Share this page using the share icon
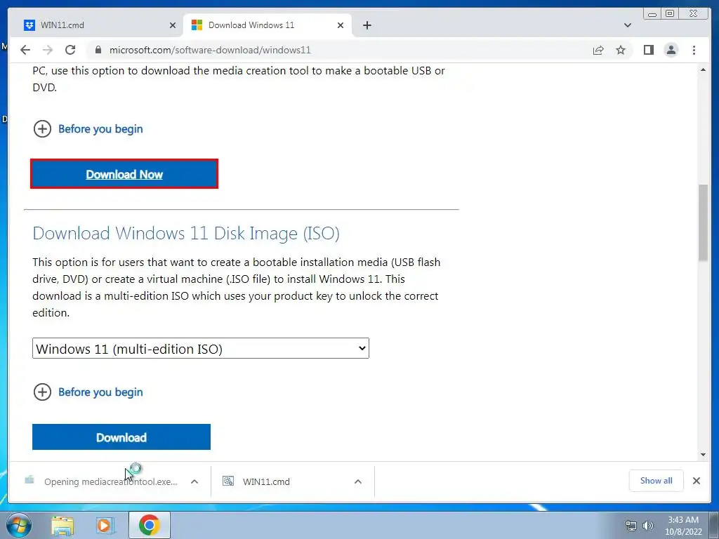 coord(598,50)
